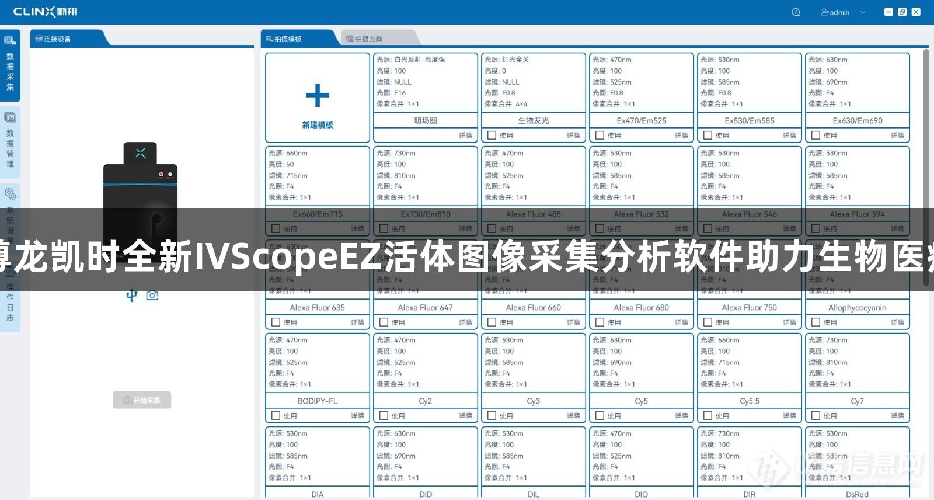This screenshot has width=934, height=500.
Task: Enable 使用 checkbox for 生物发光 template
Action: click(492, 136)
